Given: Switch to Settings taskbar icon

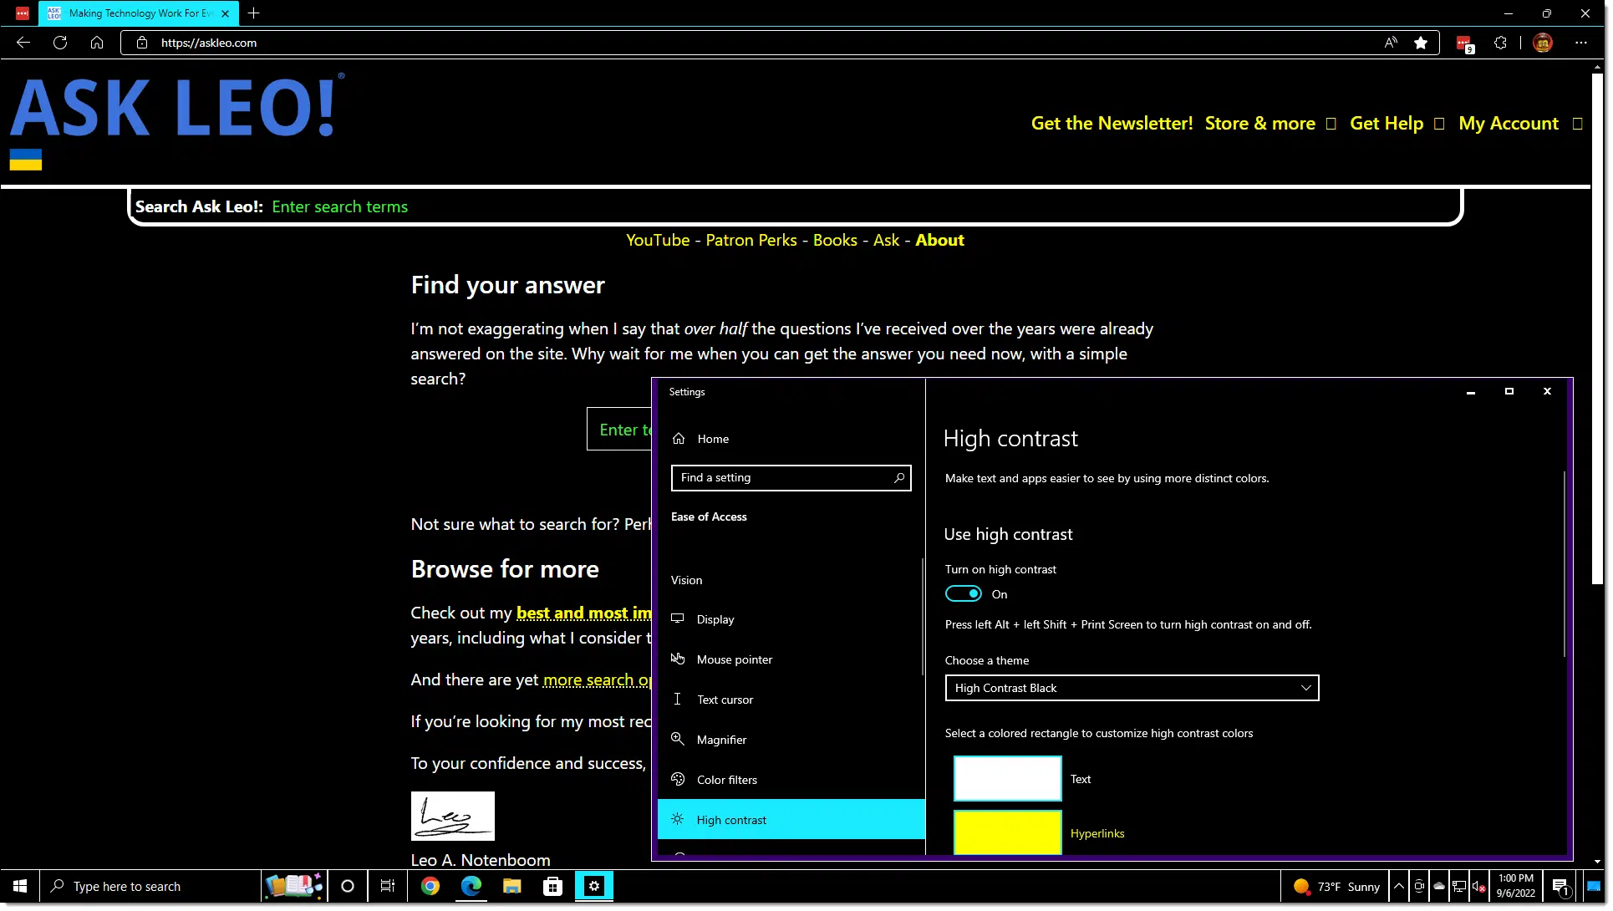Looking at the screenshot, I should 594,887.
